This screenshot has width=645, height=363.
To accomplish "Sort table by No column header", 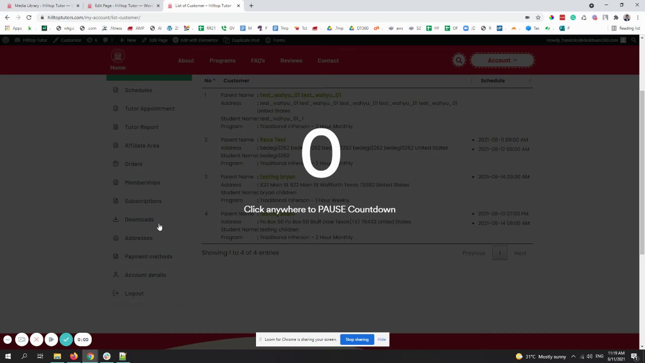I will [209, 81].
